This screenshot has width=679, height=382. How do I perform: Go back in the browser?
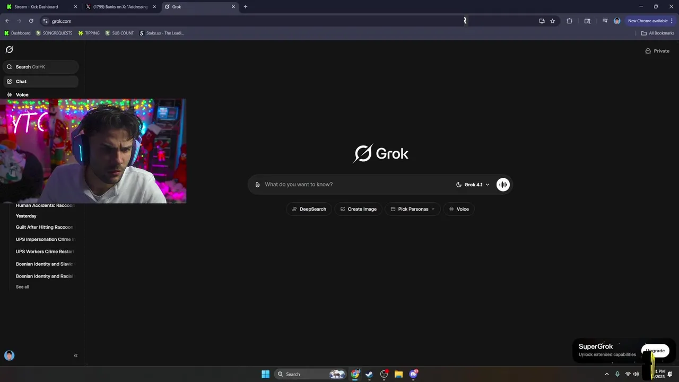click(7, 21)
